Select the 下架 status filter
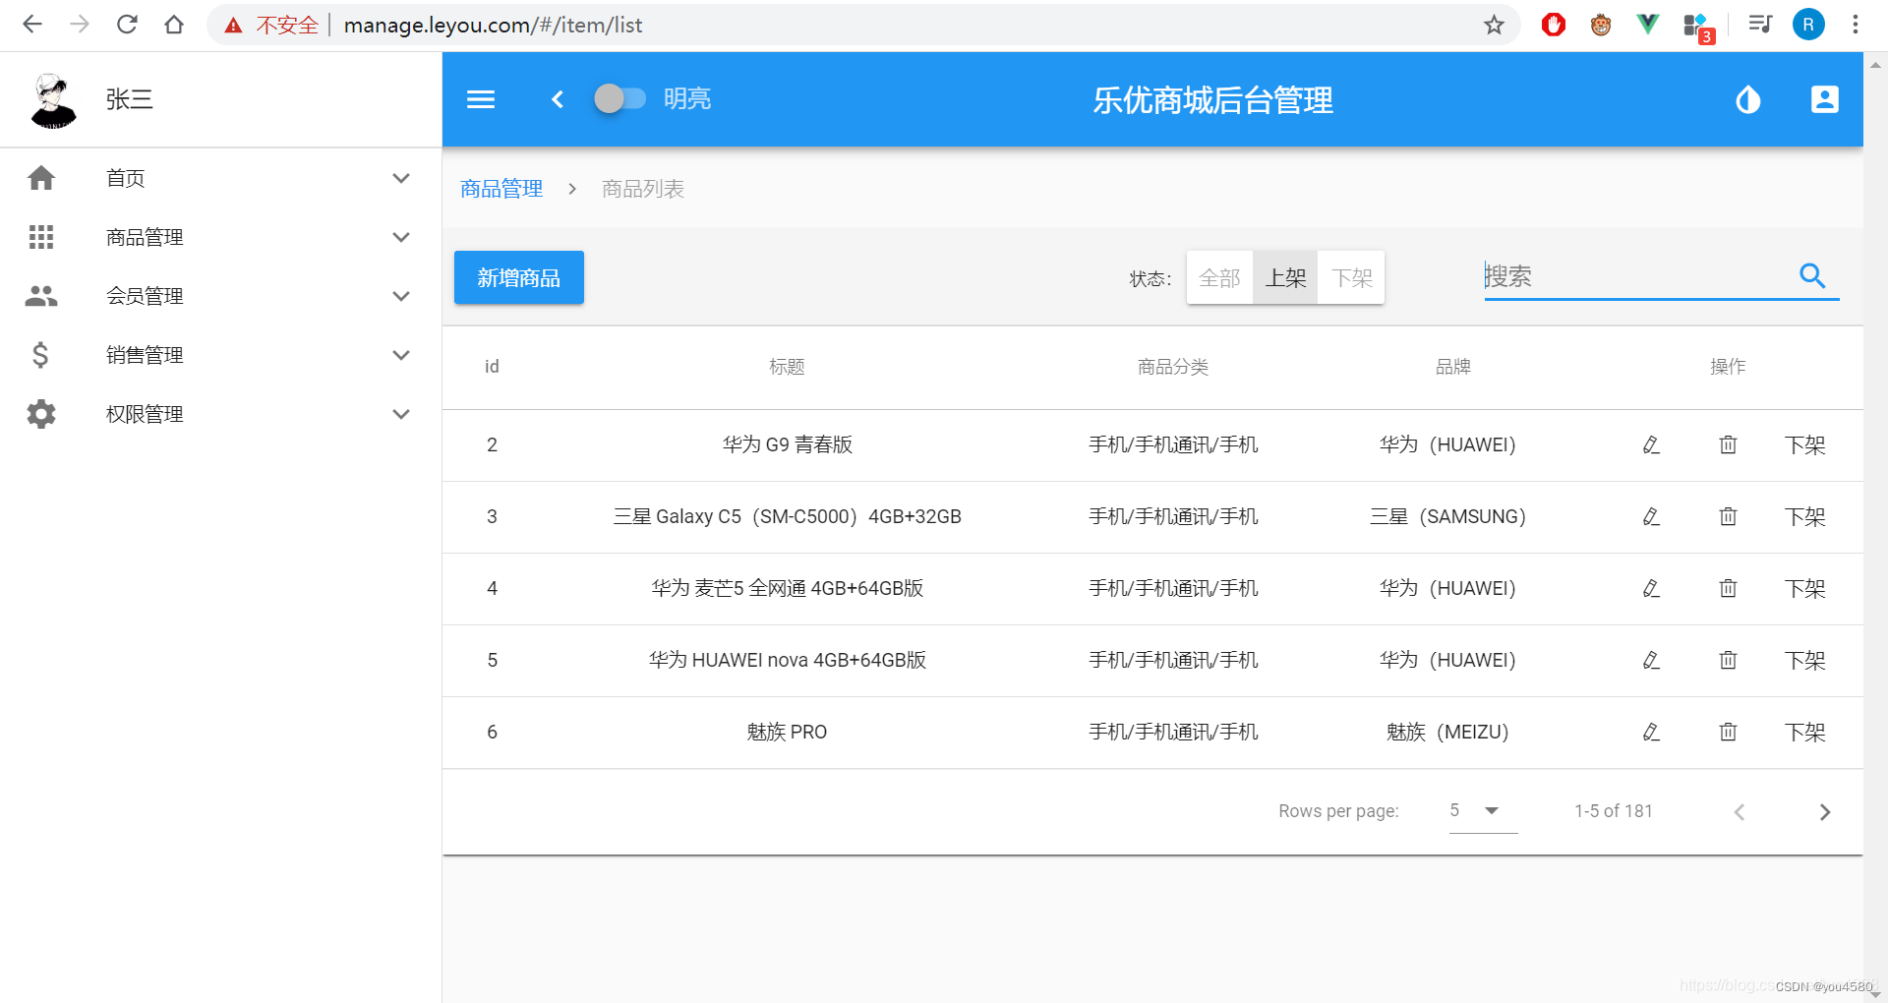The width and height of the screenshot is (1888, 1003). tap(1351, 278)
